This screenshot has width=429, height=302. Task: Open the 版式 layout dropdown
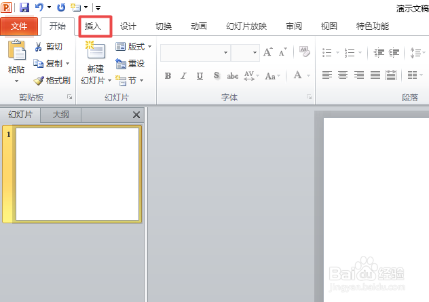pos(134,47)
